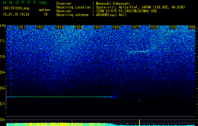Click the 0.9 kHz axis label
Screen dimensions: 198x126
pyautogui.click(x=3, y=72)
